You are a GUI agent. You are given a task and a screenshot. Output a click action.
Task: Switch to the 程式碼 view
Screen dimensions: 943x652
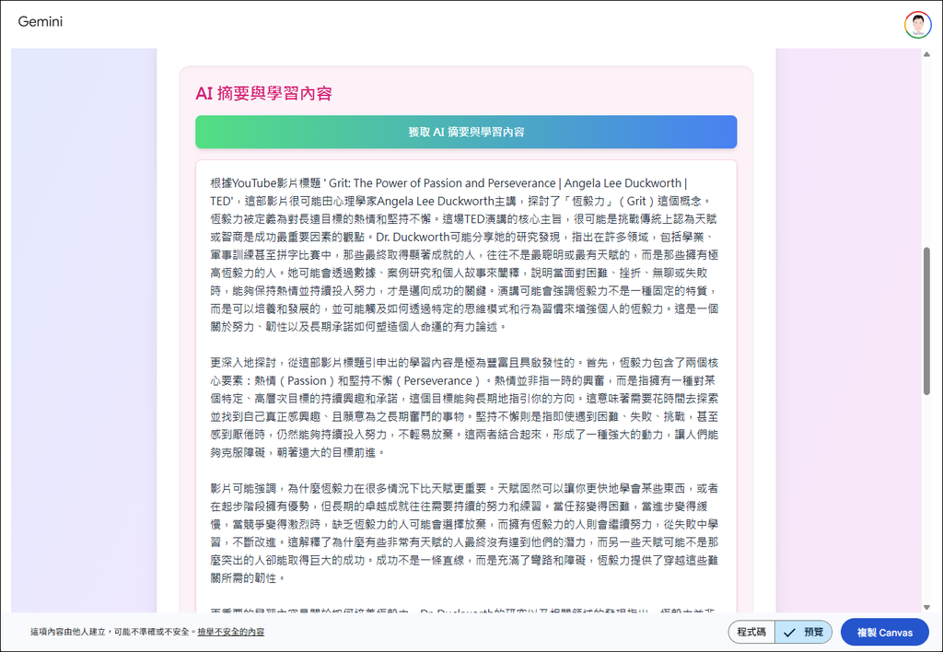(751, 632)
